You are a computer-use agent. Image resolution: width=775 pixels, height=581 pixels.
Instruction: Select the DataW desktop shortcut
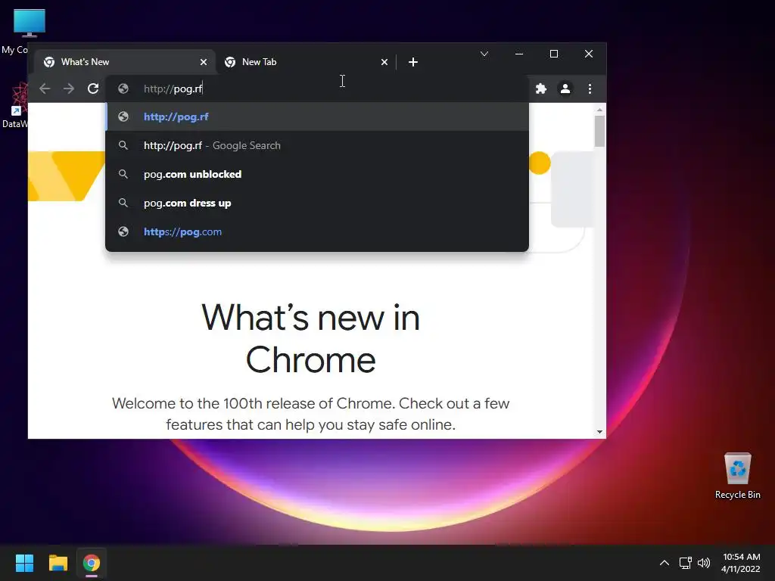(x=15, y=105)
